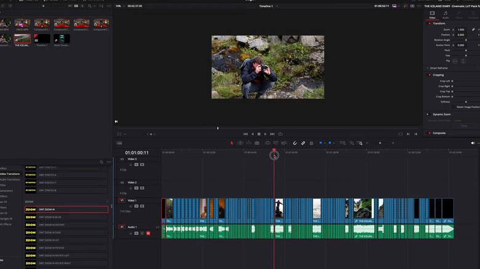The height and width of the screenshot is (269, 480).
Task: Click the position lock padlock icon
Action: [x=311, y=143]
